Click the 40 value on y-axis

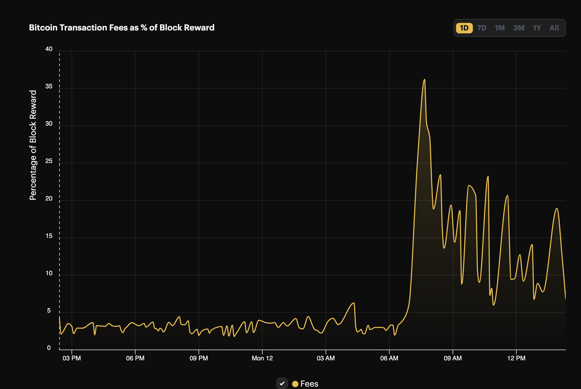pyautogui.click(x=49, y=49)
